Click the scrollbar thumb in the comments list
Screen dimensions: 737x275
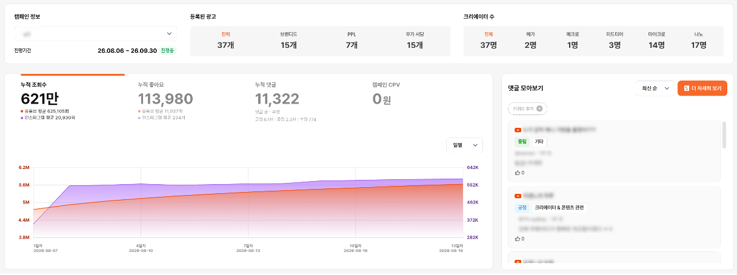click(x=724, y=134)
